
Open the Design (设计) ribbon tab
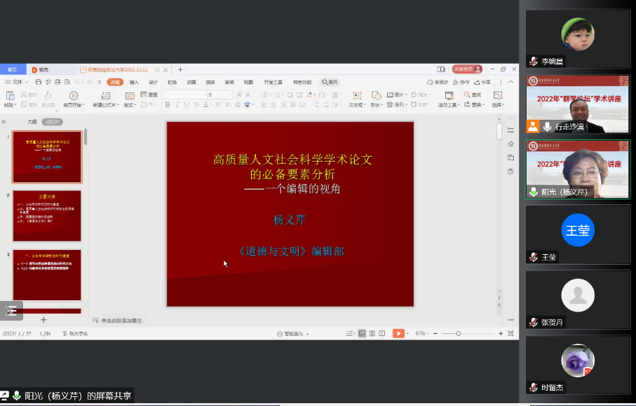pos(153,82)
